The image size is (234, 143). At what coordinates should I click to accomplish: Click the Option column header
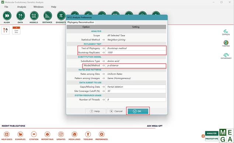[86, 27]
